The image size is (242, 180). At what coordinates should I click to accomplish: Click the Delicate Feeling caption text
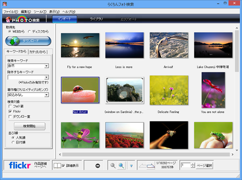[x=169, y=112]
